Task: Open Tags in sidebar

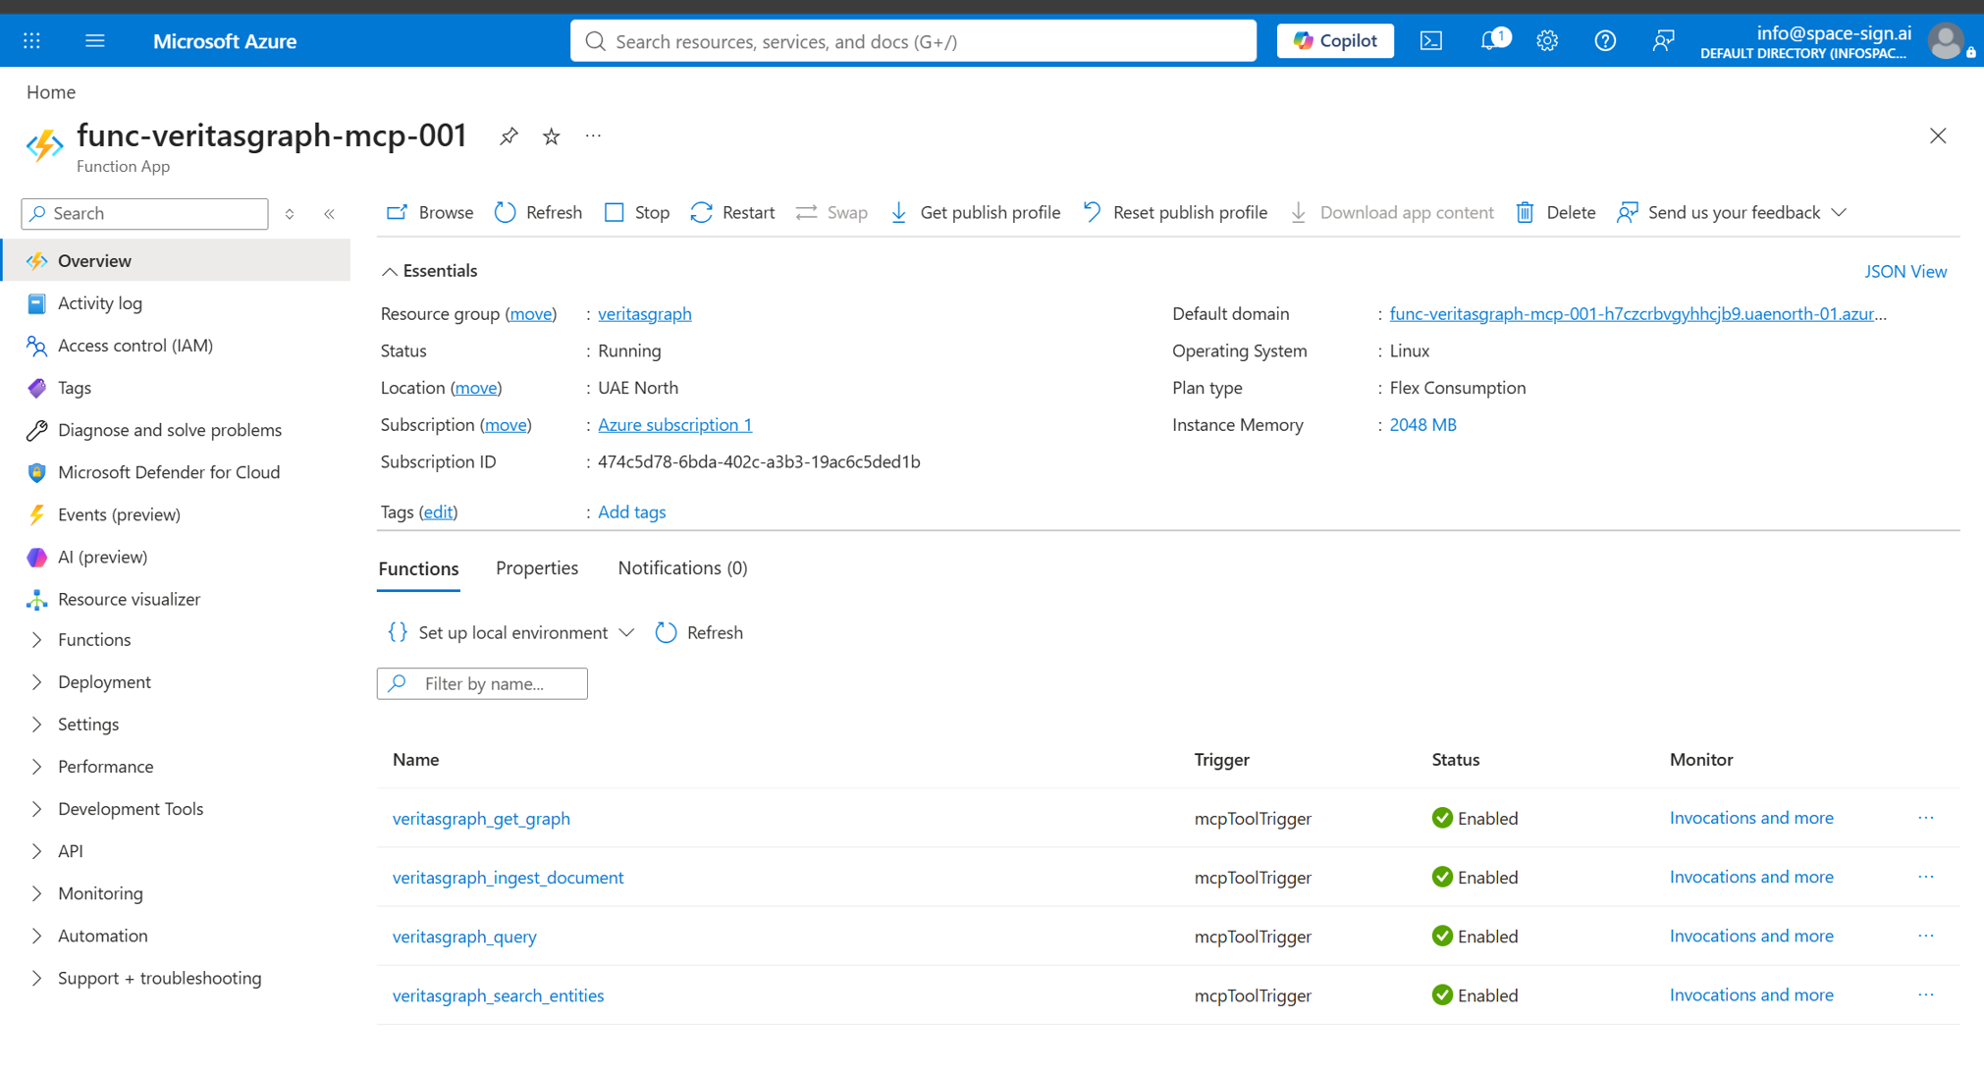Action: [x=74, y=388]
